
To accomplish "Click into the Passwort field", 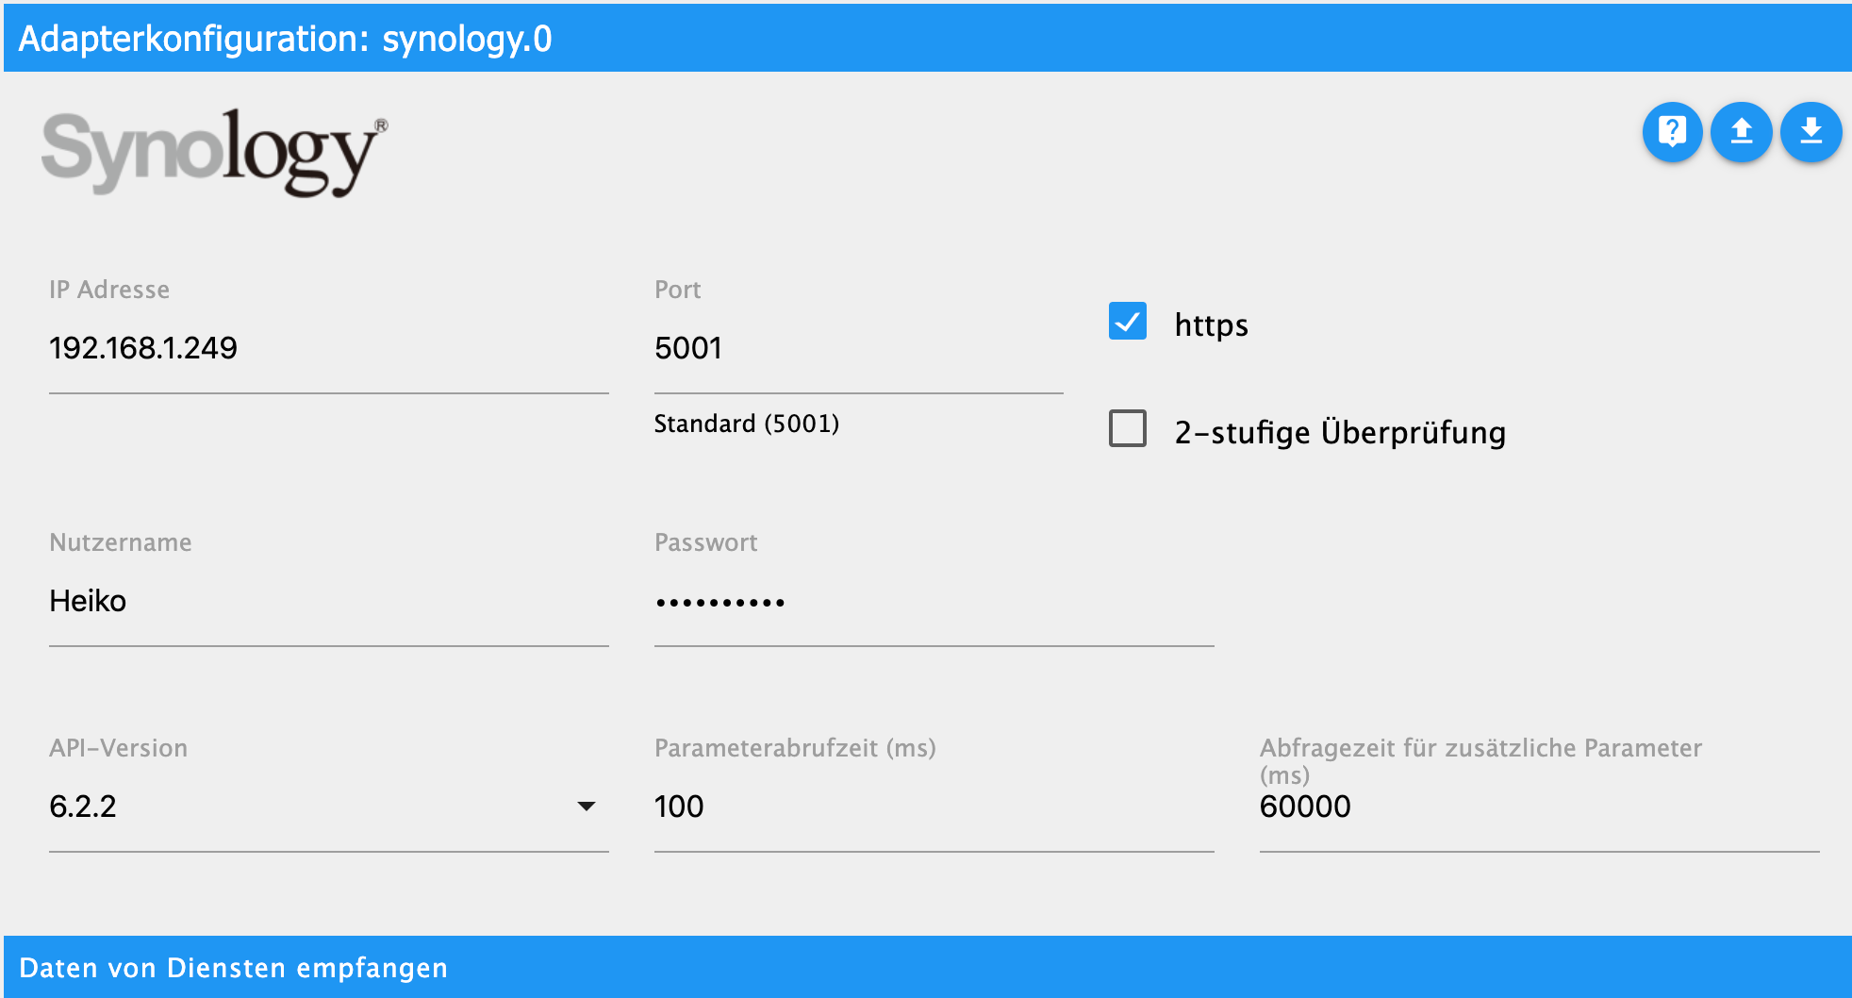I will pyautogui.click(x=934, y=601).
